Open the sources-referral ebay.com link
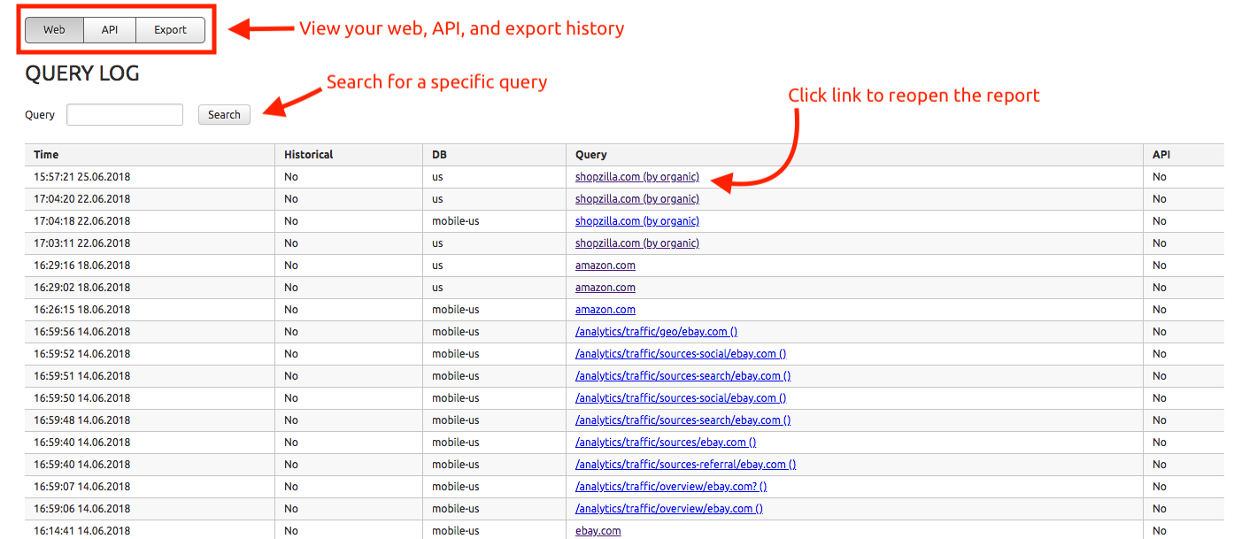 coord(685,465)
